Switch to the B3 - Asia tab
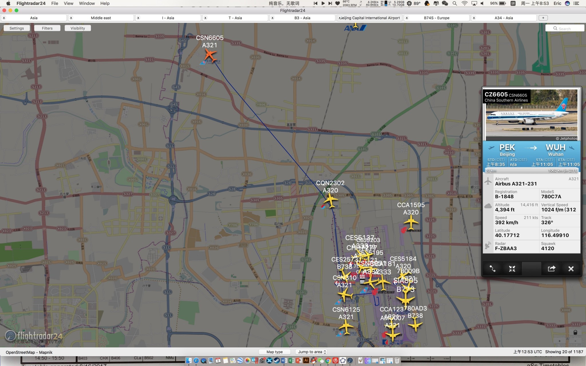 click(x=302, y=18)
